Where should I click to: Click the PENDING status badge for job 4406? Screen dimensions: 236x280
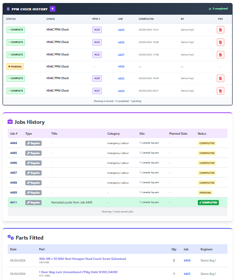tap(15, 67)
